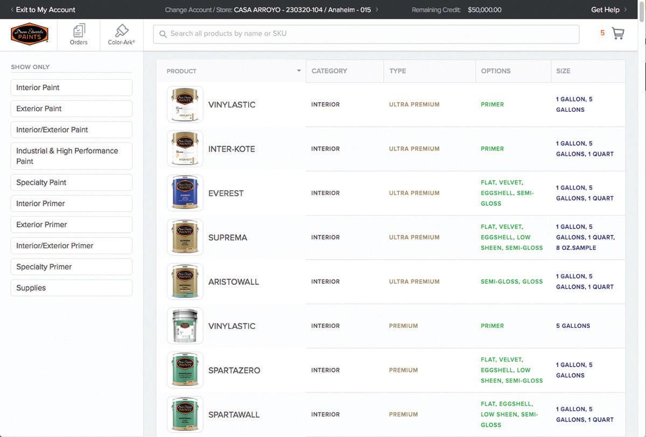Select the SPARTAZERO product name
646x437 pixels.
[234, 370]
